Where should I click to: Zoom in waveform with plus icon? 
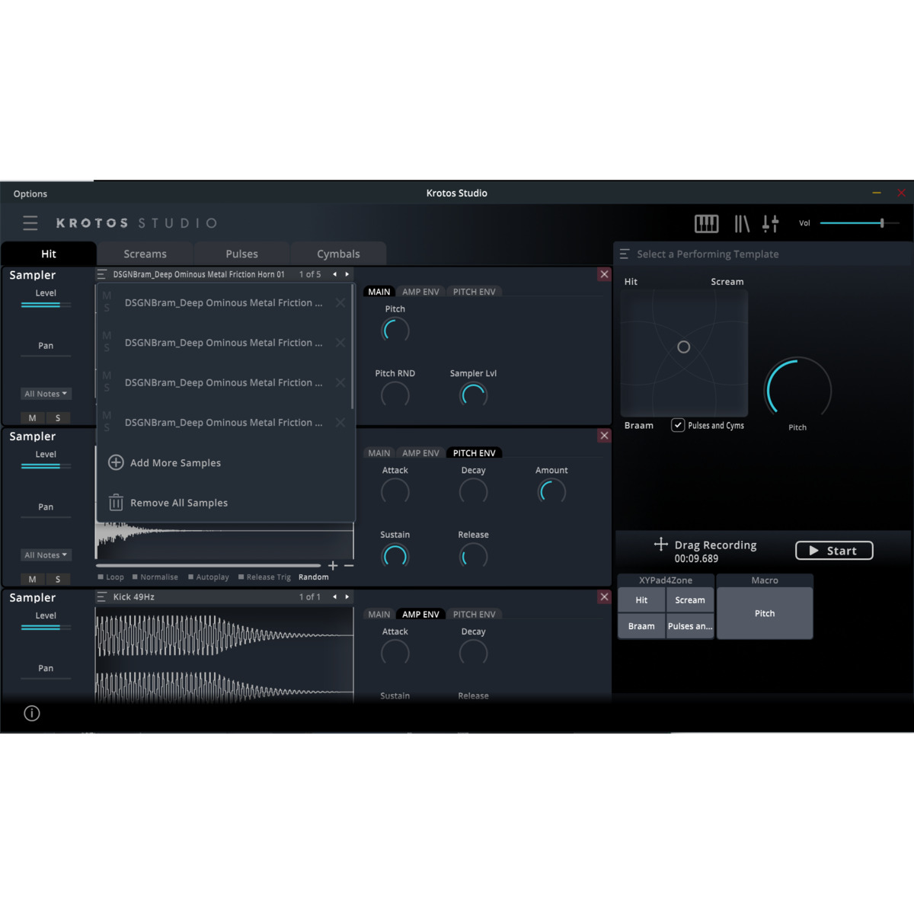(333, 565)
